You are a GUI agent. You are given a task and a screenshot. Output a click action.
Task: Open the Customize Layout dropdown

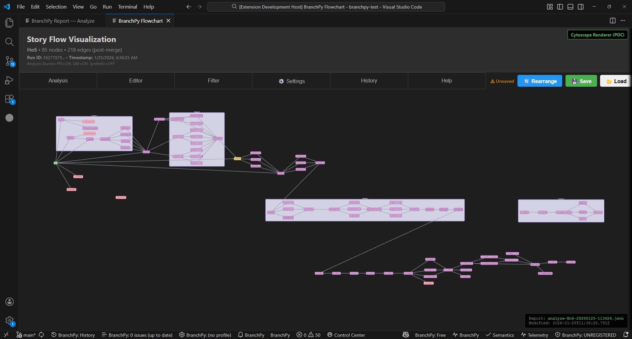pos(549,6)
